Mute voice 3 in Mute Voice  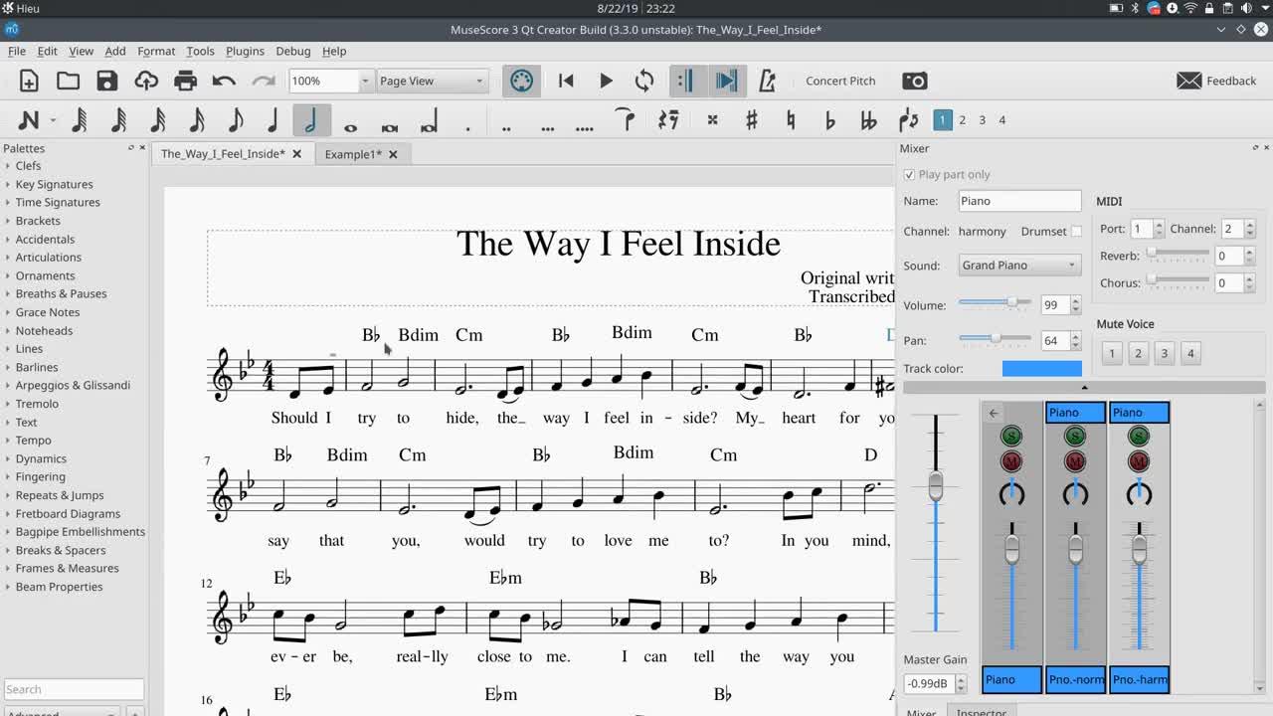click(1164, 352)
